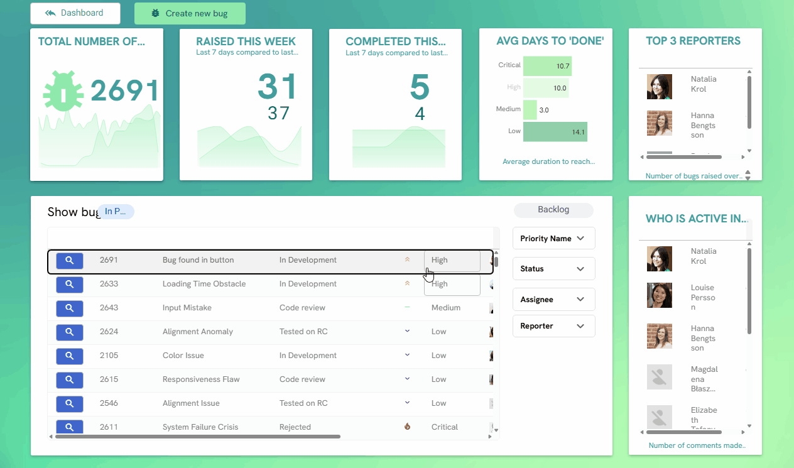Click the green bug icon showing 2691 total
The image size is (794, 468).
pyautogui.click(x=63, y=91)
